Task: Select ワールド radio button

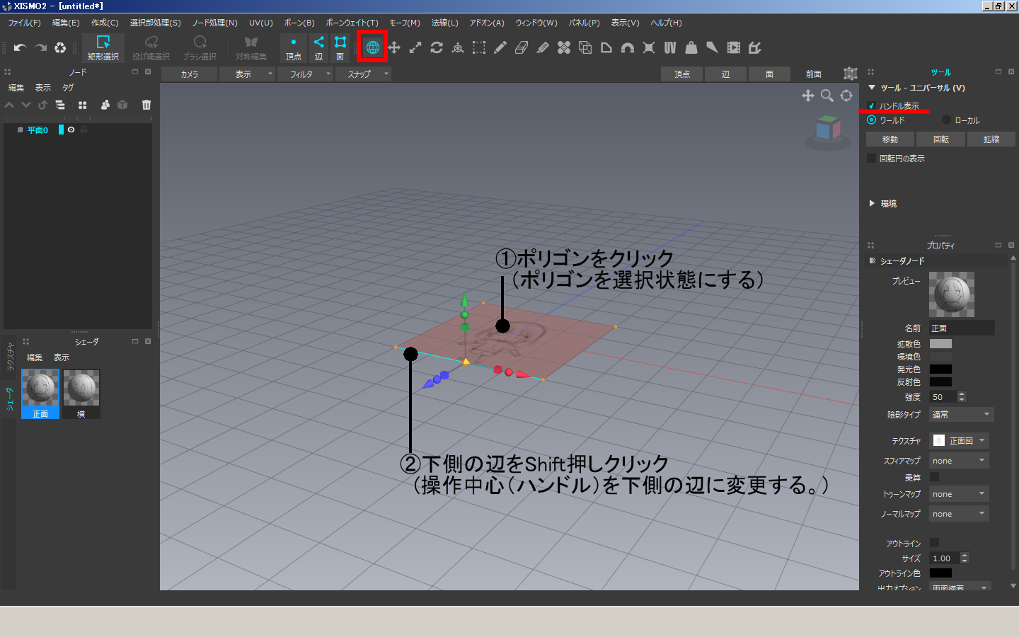Action: coord(871,120)
